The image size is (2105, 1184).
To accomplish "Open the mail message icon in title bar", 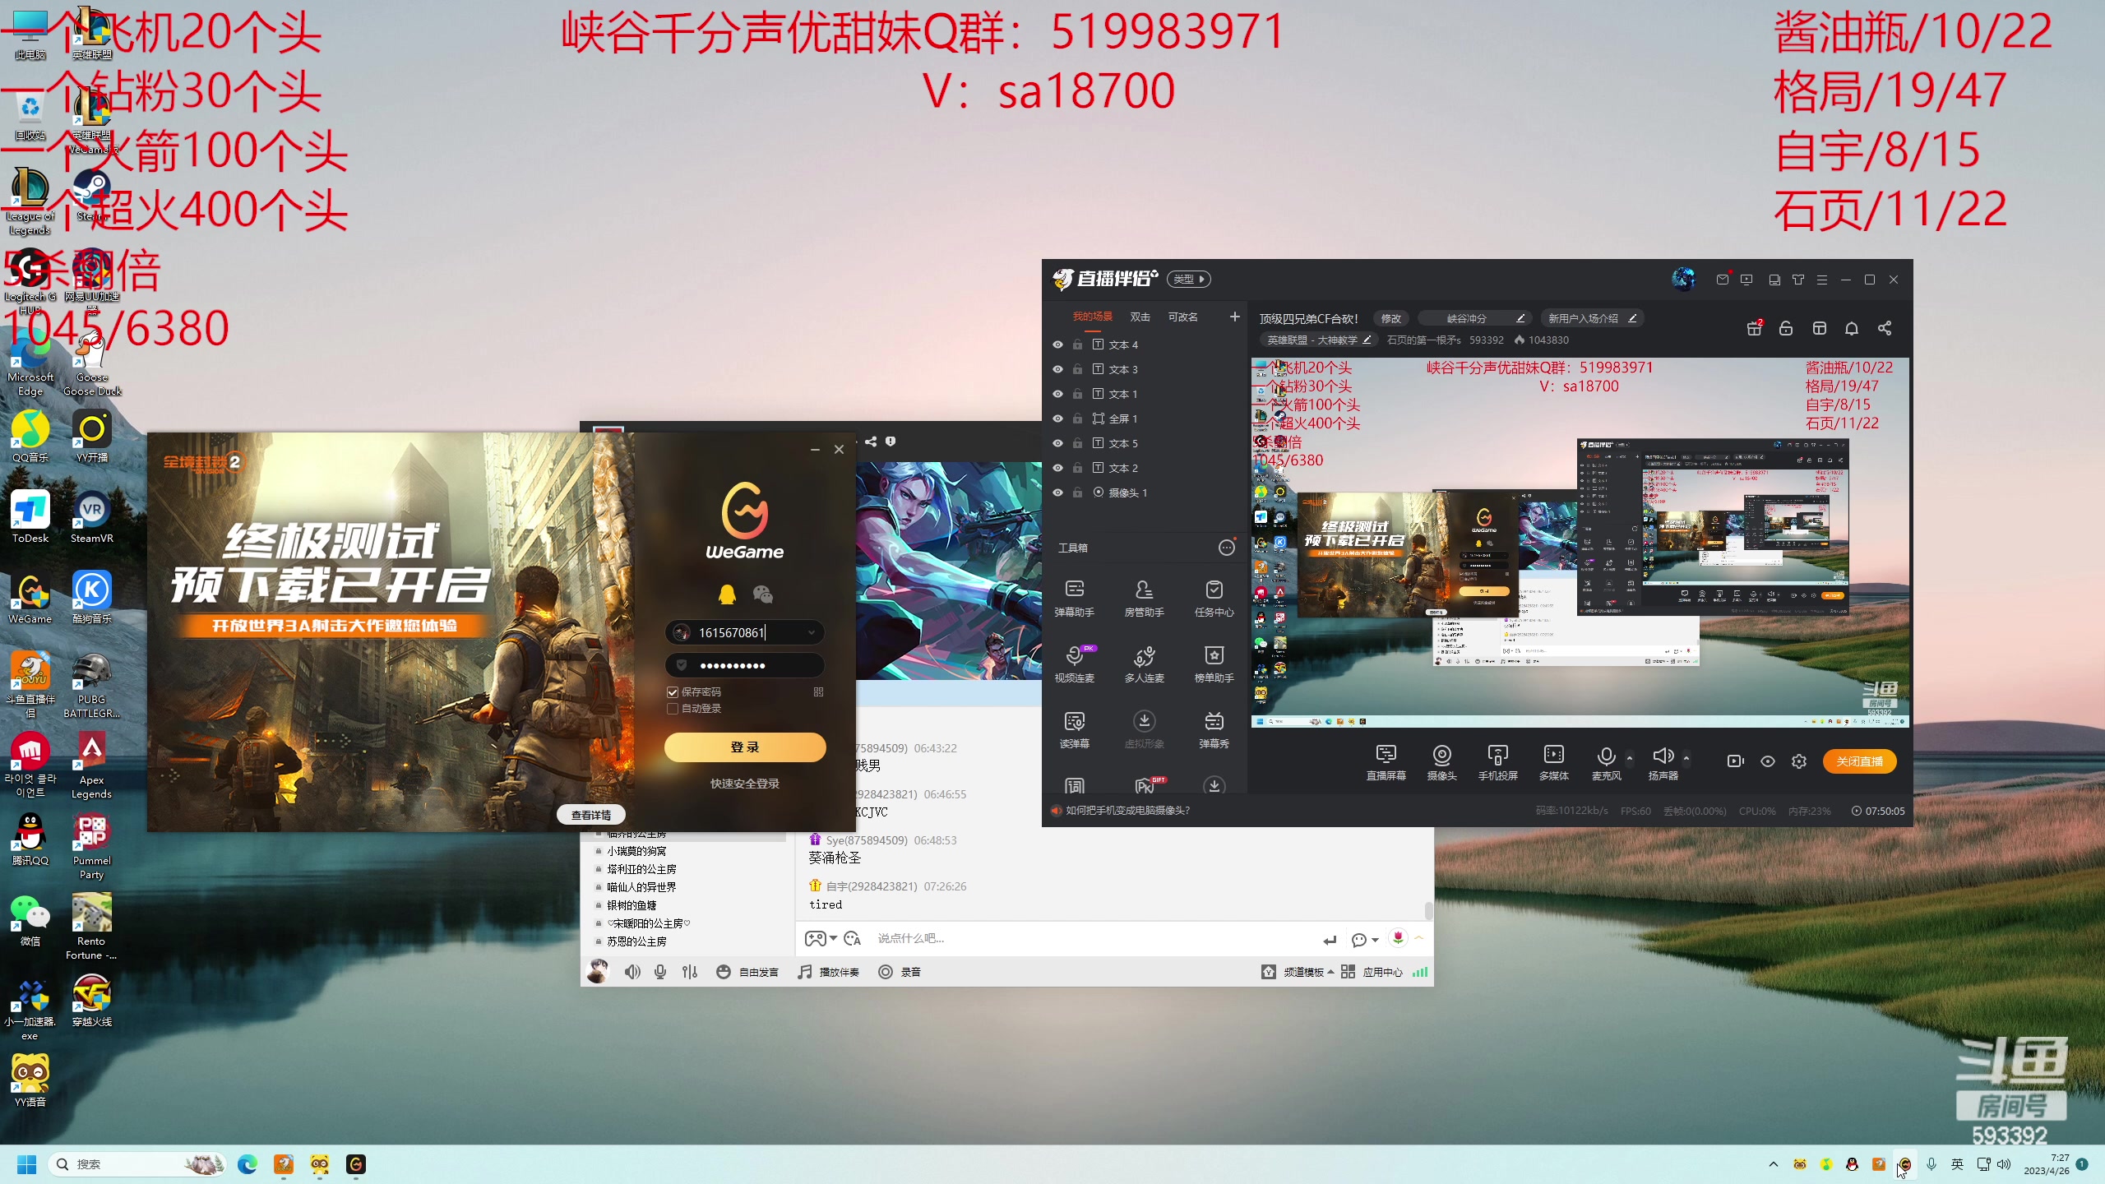I will click(x=1723, y=280).
